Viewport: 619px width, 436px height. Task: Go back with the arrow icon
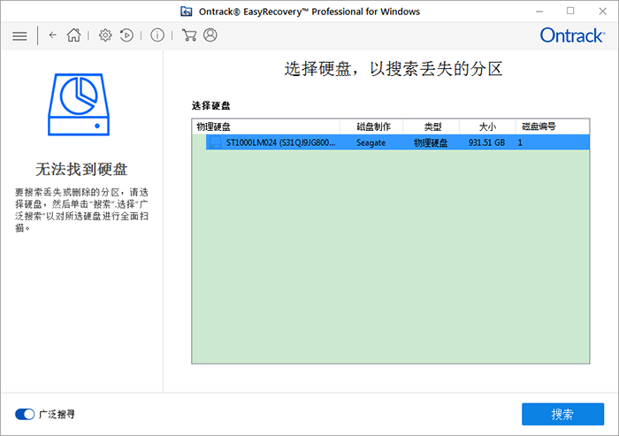(x=52, y=35)
